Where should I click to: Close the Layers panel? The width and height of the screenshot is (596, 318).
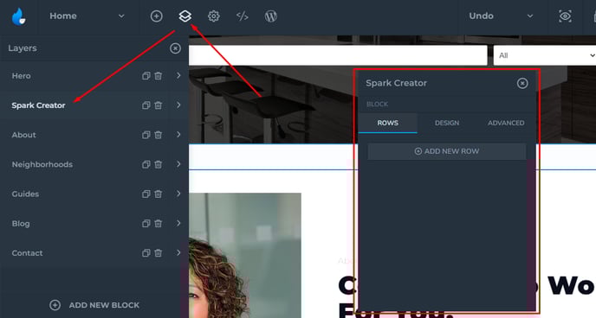[175, 48]
